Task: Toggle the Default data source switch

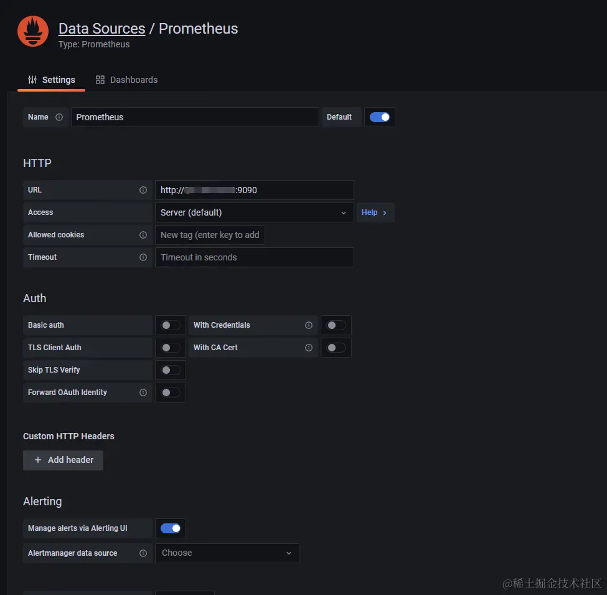Action: click(380, 117)
